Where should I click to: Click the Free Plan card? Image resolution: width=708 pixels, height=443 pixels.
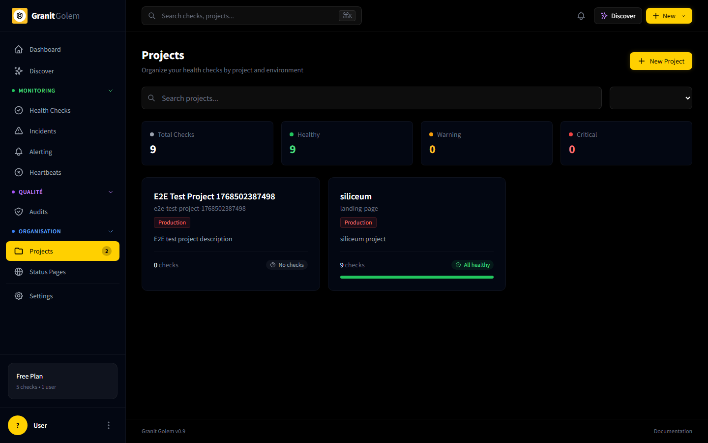62,381
